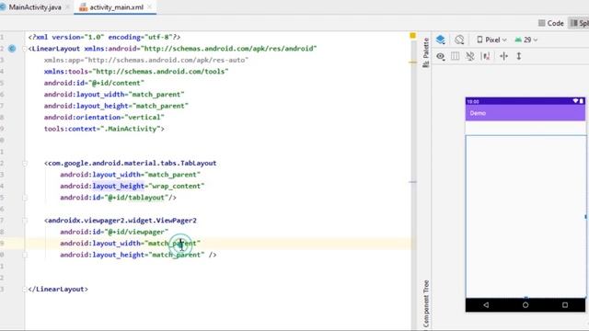
Task: Click the gutter class icon on LinearLayout line
Action: (x=12, y=49)
